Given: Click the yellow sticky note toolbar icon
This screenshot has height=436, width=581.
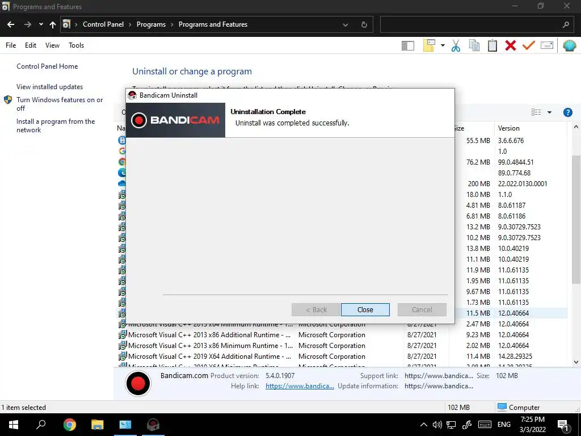Looking at the screenshot, I should [429, 45].
